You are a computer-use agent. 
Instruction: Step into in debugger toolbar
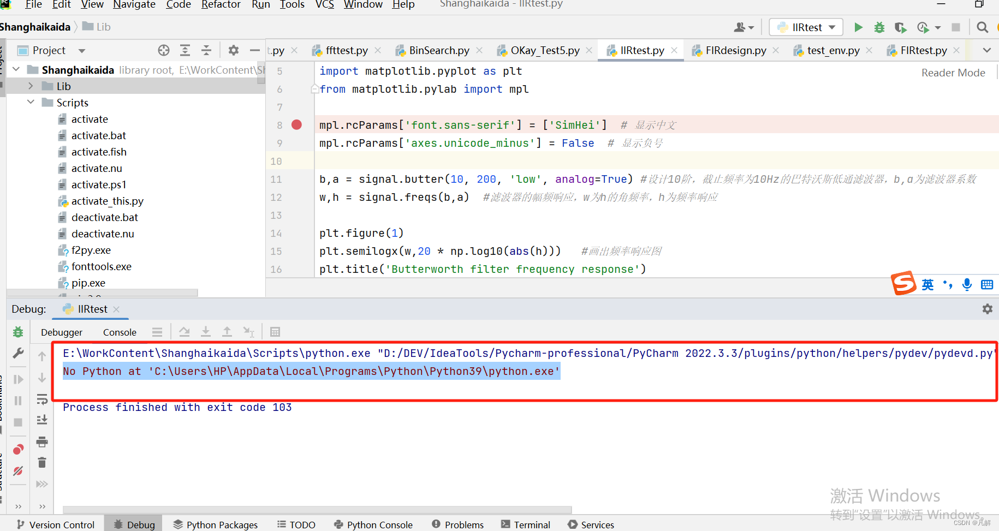206,332
